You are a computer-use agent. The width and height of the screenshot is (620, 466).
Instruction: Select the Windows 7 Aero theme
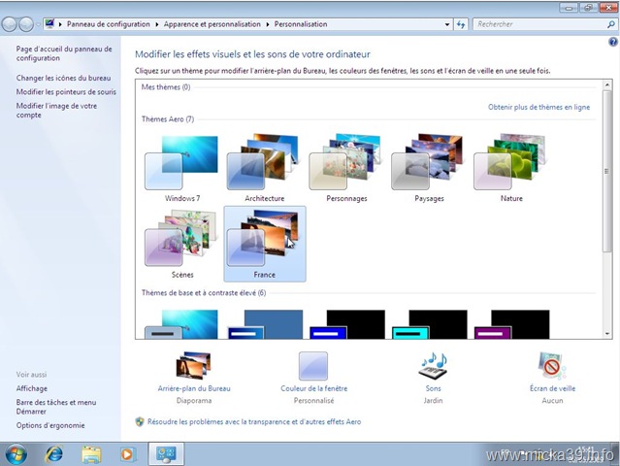pos(182,168)
